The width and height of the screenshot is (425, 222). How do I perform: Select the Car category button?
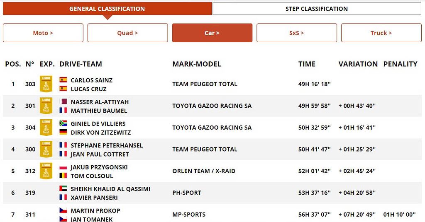212,33
